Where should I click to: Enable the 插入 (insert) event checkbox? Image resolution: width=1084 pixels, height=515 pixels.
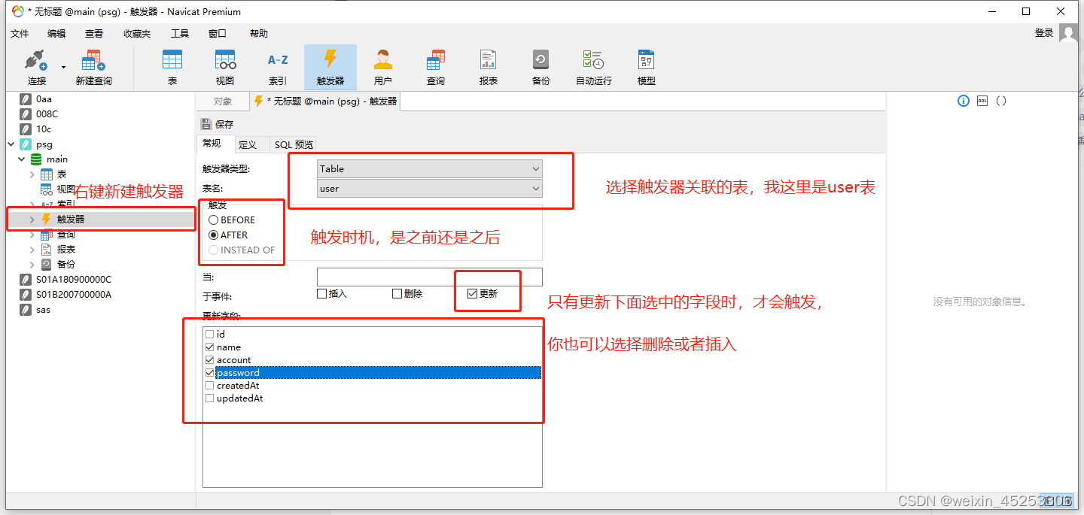[321, 293]
